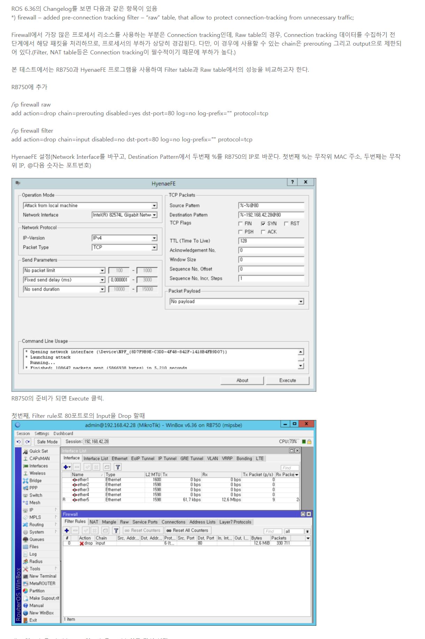Open the Settings menu in WinBox
Viewport: 425px width, 639px height.
pyautogui.click(x=42, y=434)
